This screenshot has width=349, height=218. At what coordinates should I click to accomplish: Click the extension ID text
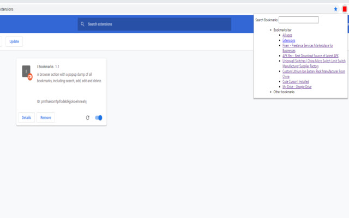click(62, 101)
